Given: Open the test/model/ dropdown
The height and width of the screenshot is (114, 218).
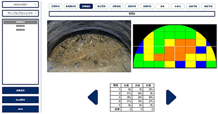Looking at the screenshot, I should tap(21, 4).
